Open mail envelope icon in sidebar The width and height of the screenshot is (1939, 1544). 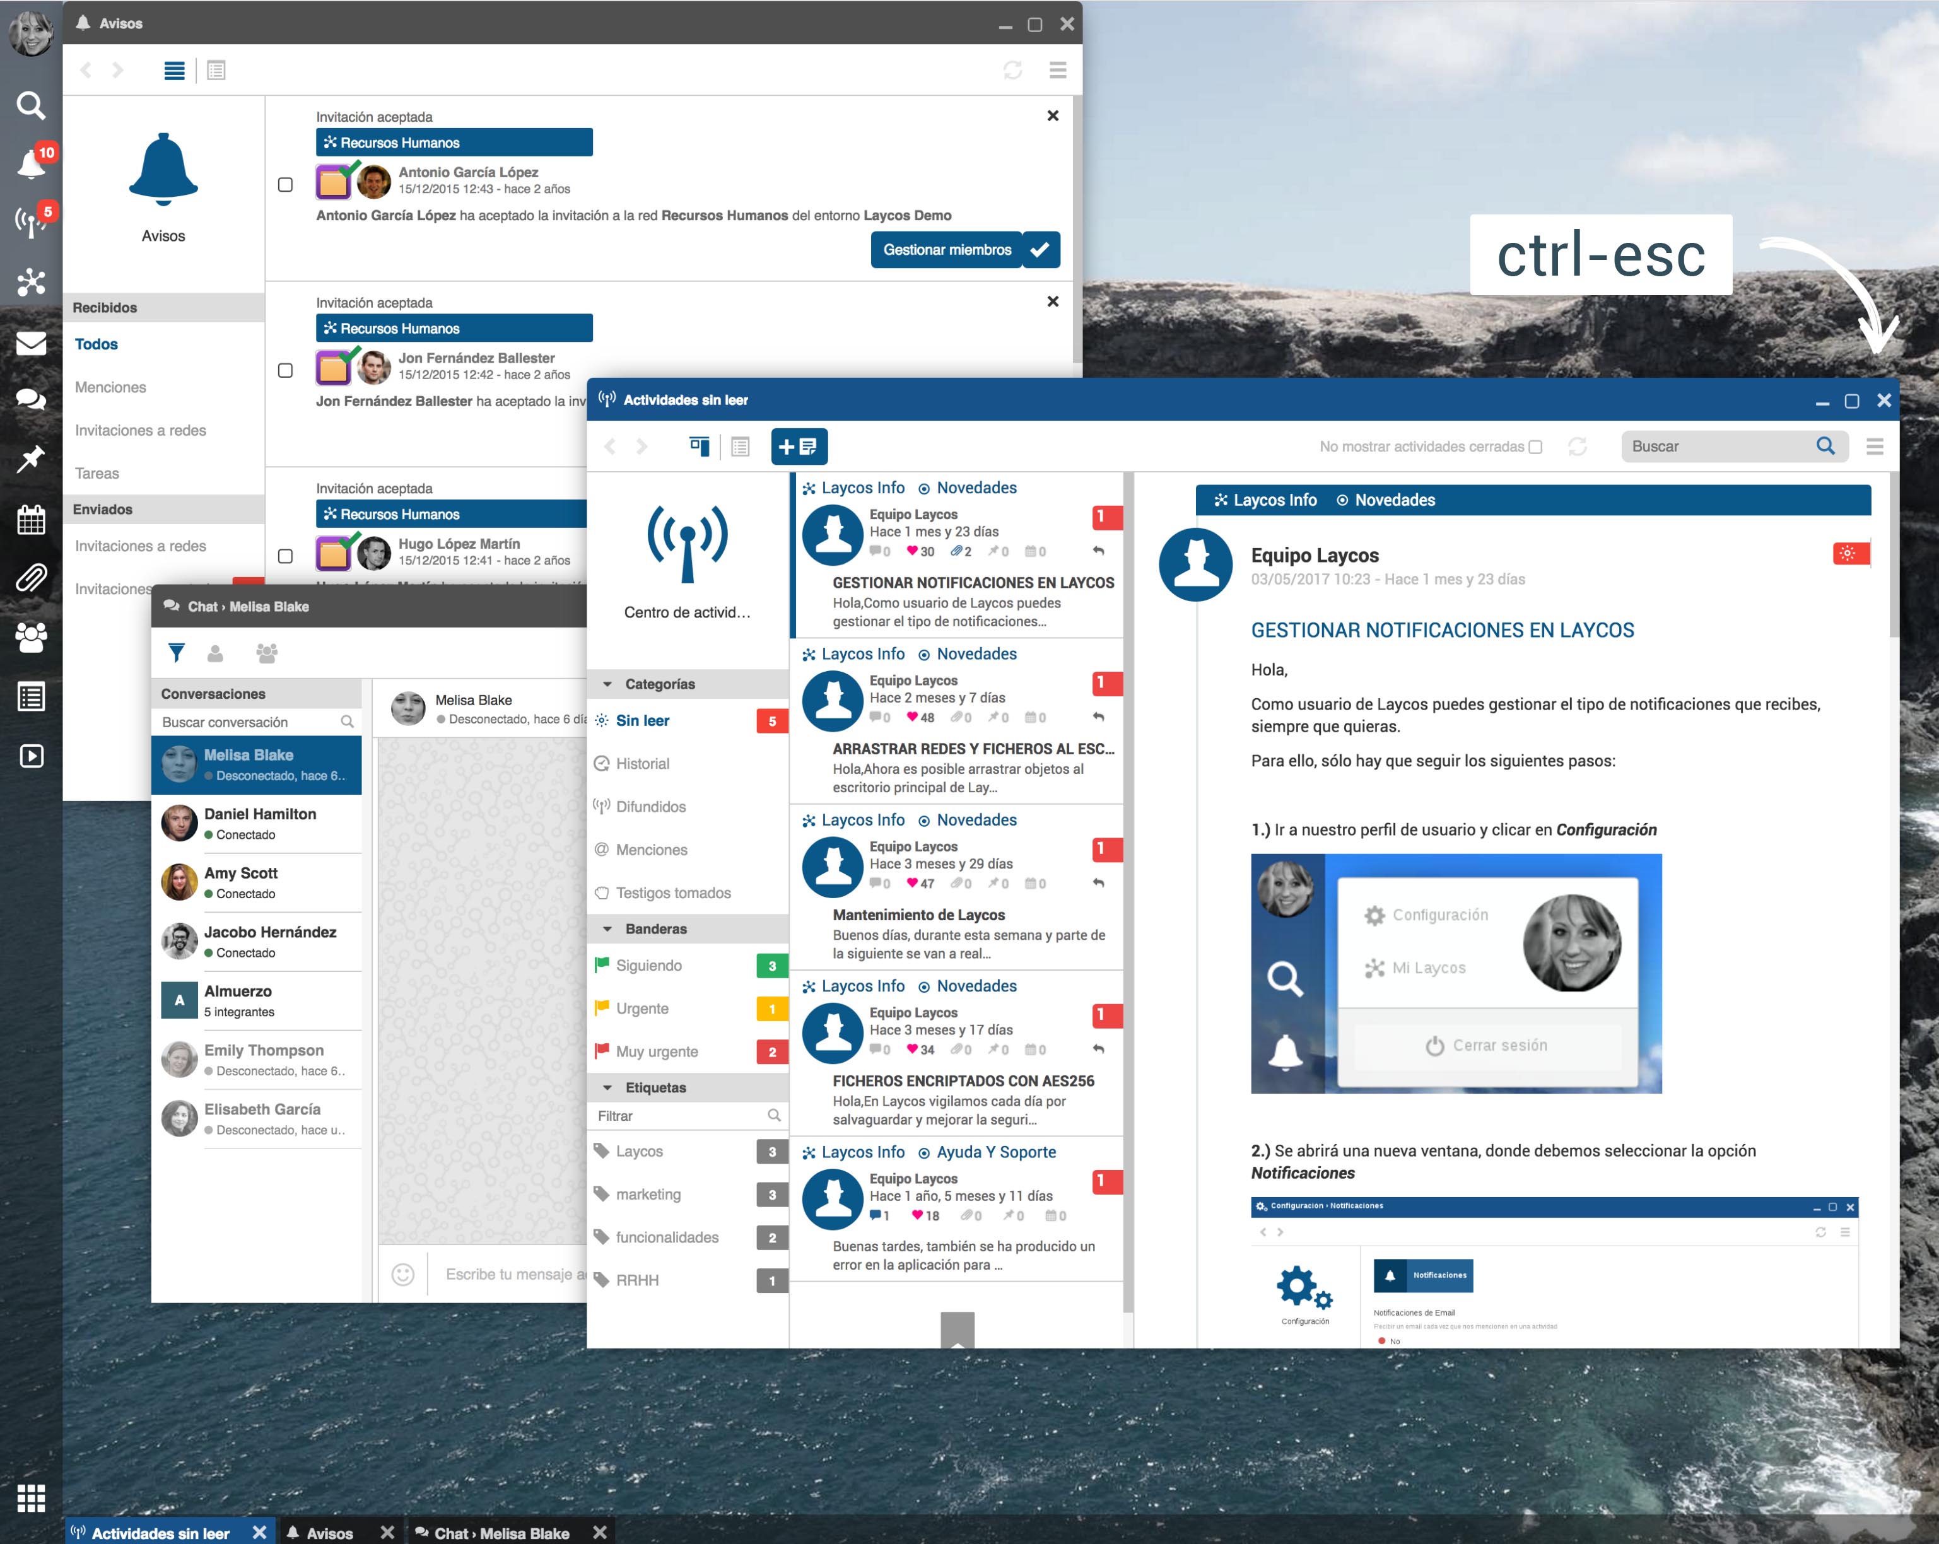(30, 342)
